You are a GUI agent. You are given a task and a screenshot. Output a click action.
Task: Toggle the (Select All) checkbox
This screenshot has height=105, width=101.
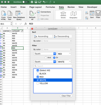pos(38,70)
